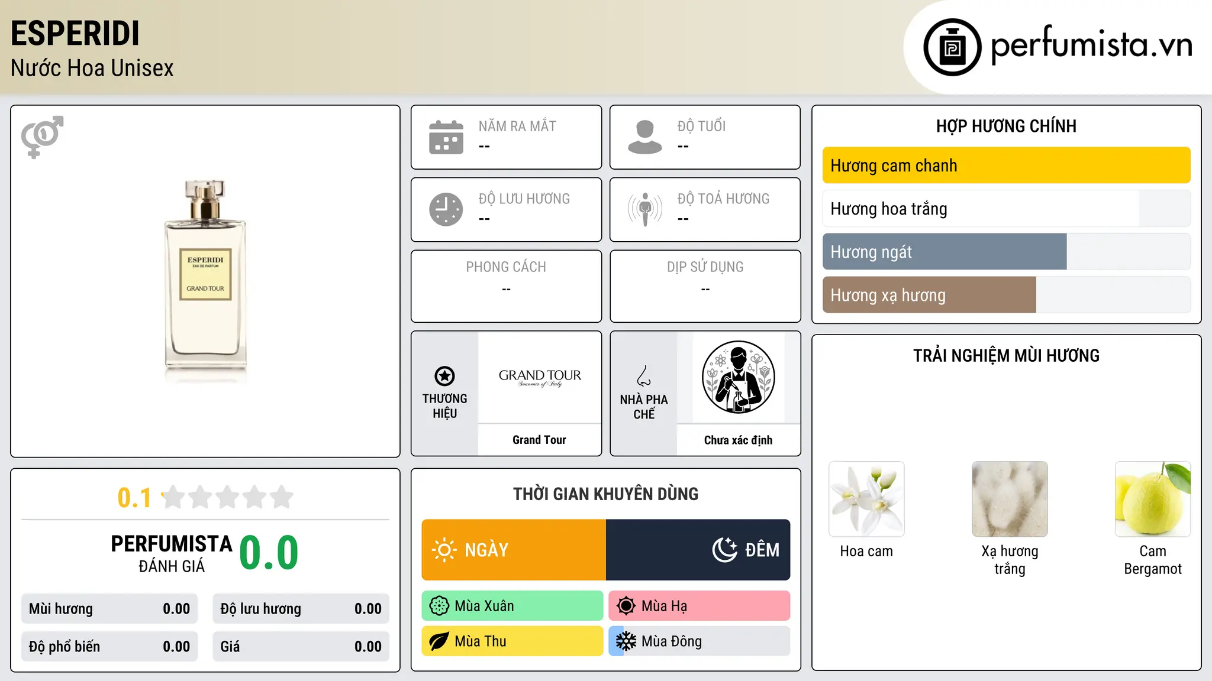Click the Mùa Hạ season bar

[700, 606]
